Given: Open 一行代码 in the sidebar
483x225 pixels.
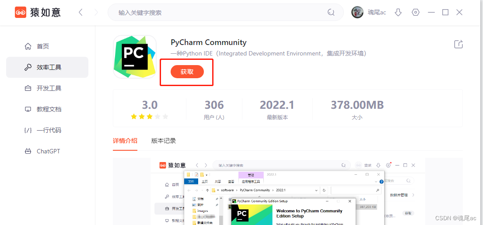Looking at the screenshot, I should [x=47, y=130].
